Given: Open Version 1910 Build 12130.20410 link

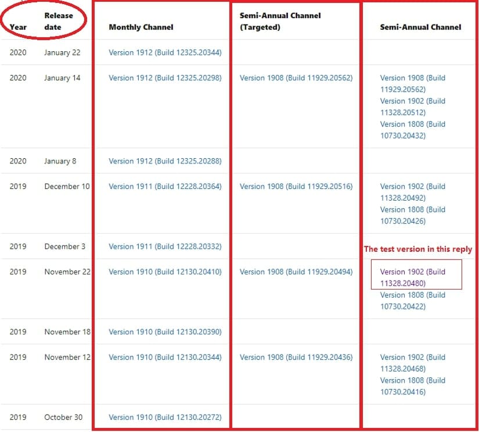Looking at the screenshot, I should click(165, 272).
